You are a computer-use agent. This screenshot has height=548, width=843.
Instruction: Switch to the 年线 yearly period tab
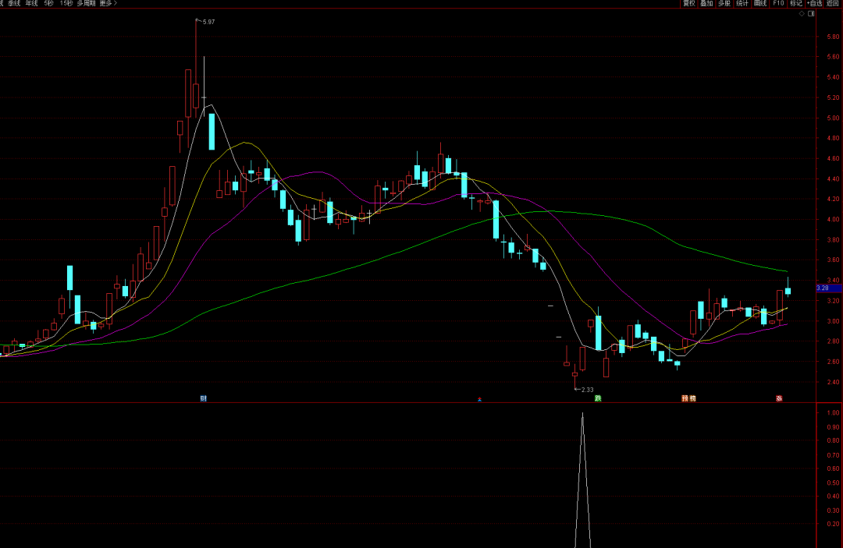[x=32, y=3]
